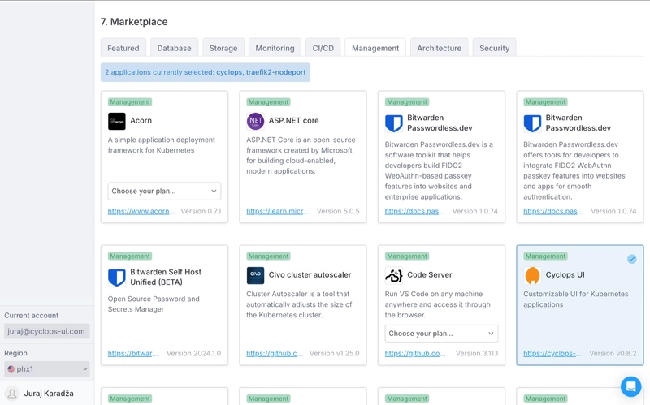Select the Civo cluster autoscaler card

click(302, 305)
